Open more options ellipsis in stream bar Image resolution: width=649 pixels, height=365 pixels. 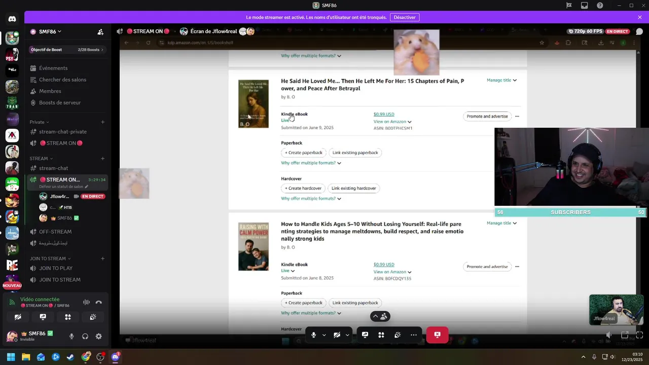414,335
